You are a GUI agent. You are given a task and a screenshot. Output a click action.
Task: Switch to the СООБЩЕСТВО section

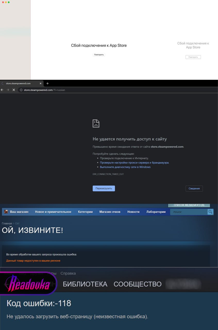click(138, 284)
